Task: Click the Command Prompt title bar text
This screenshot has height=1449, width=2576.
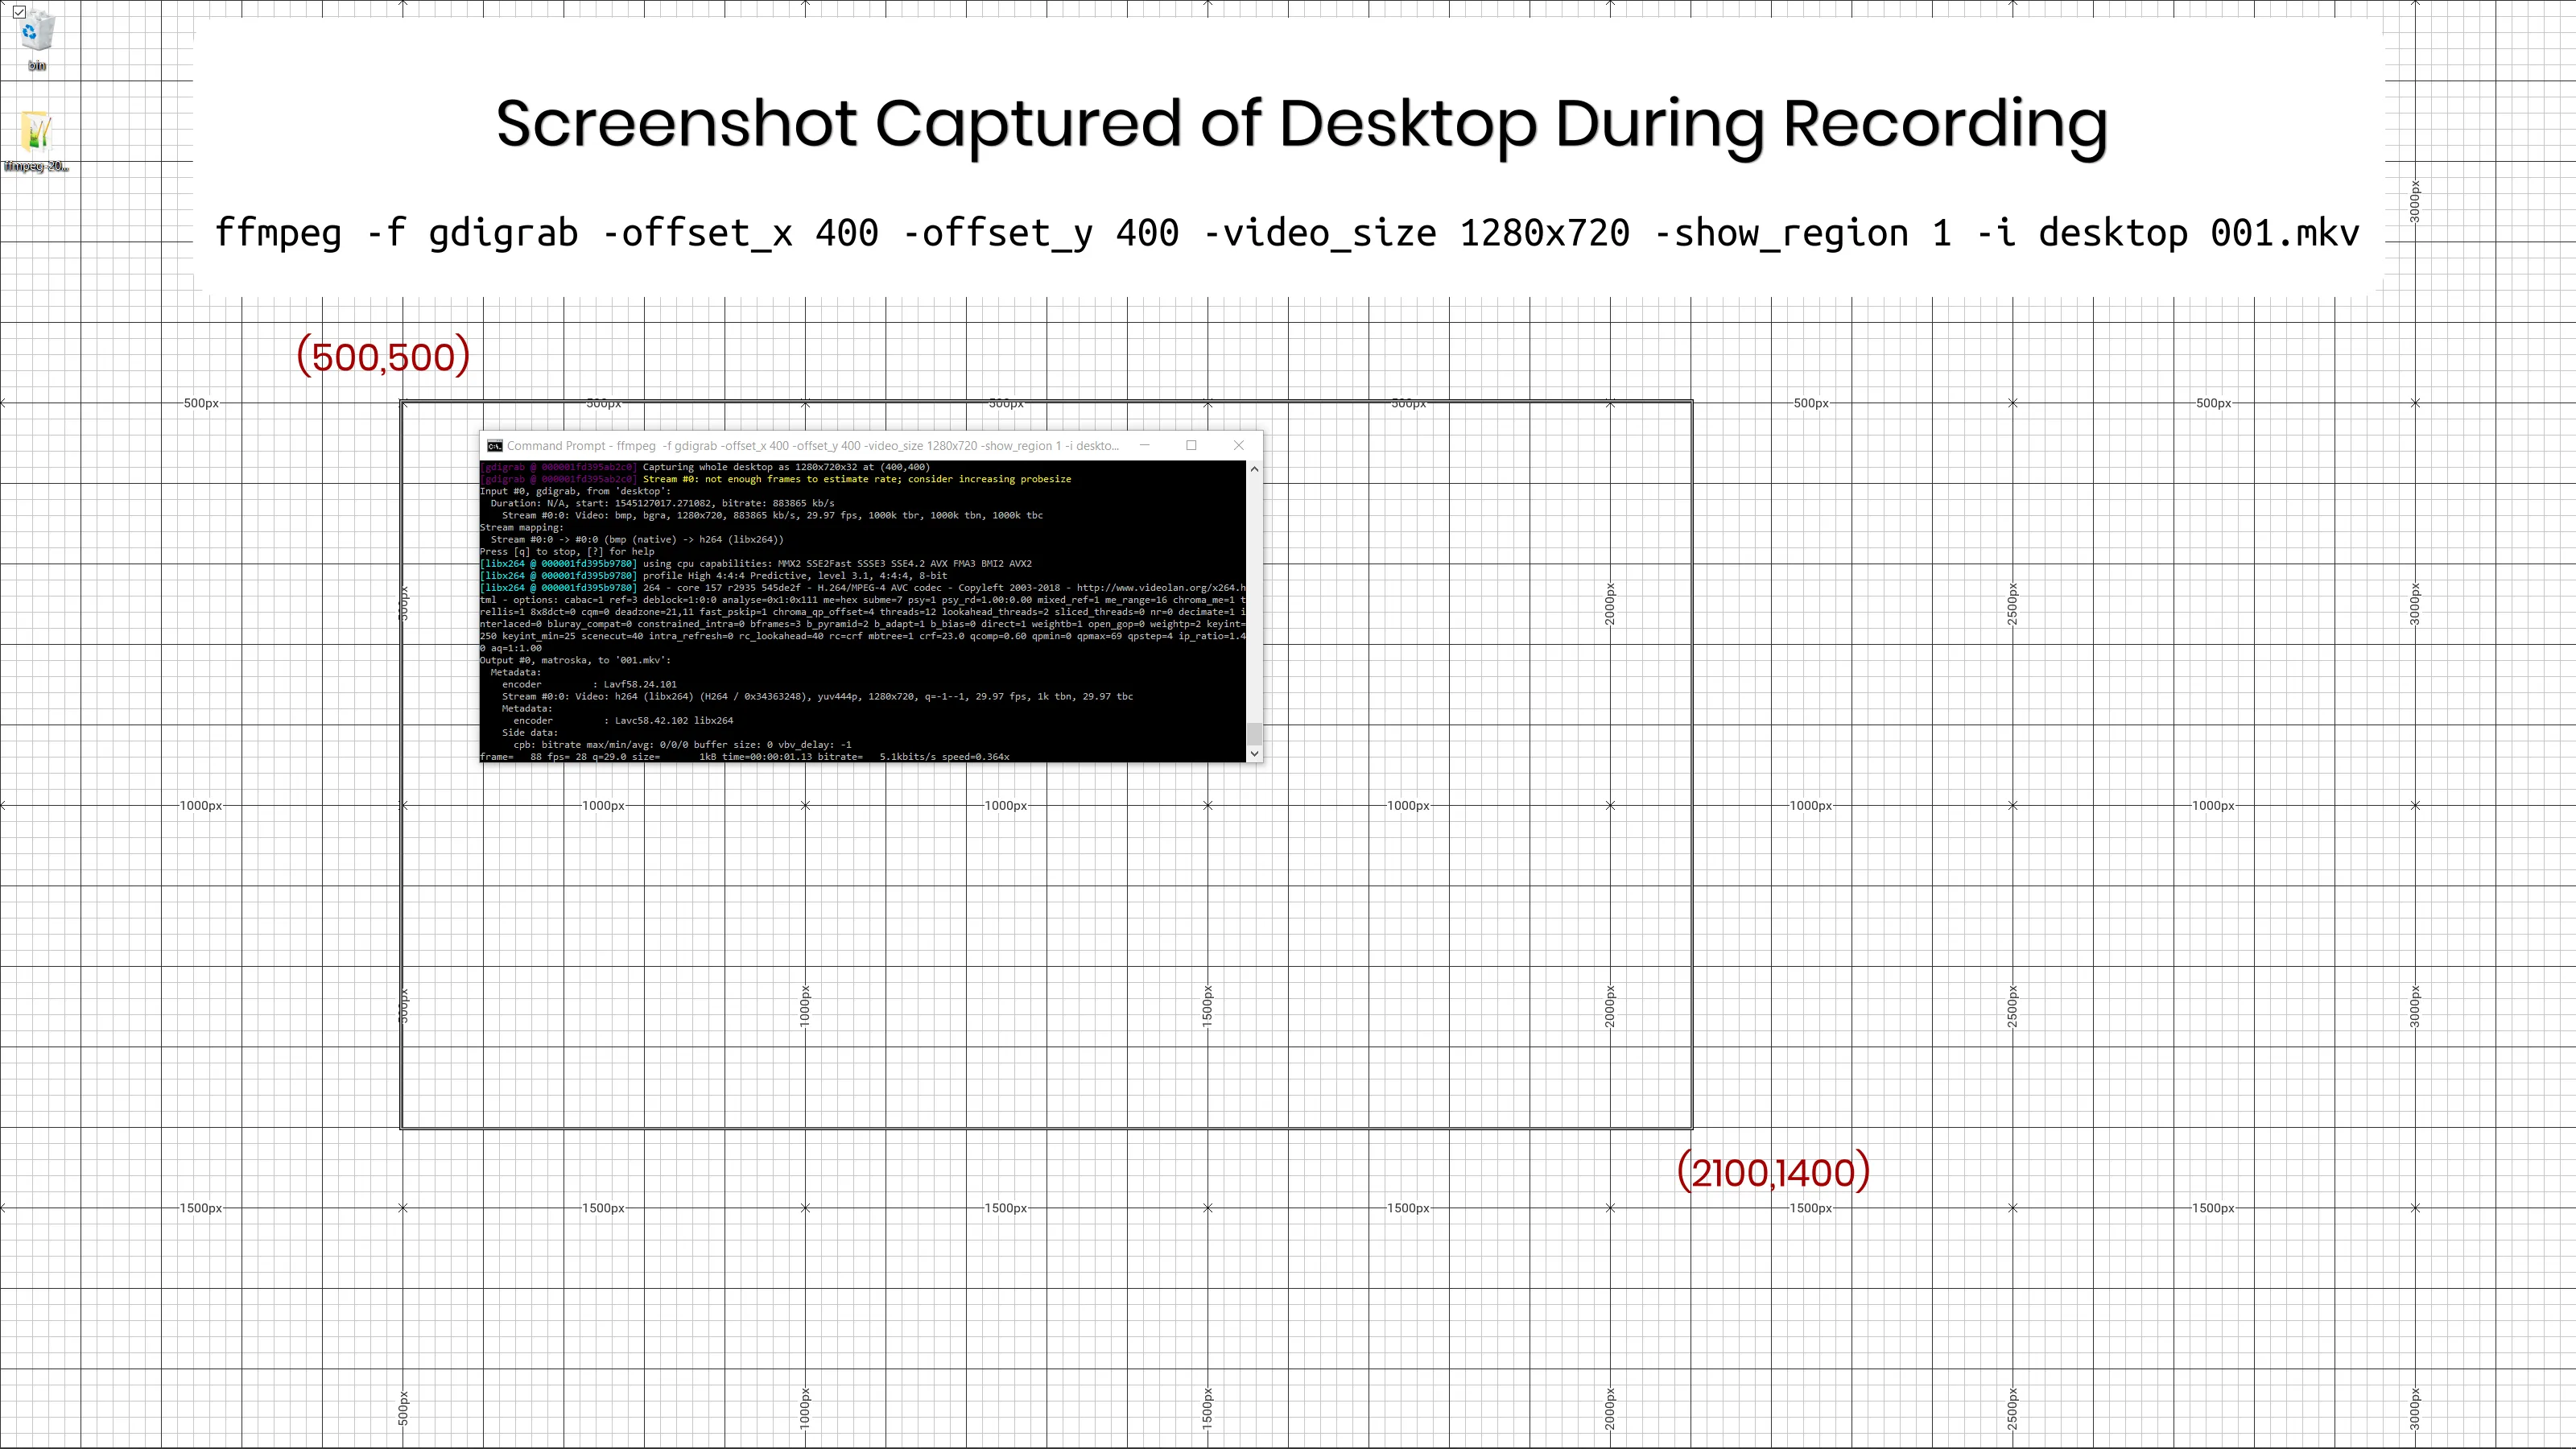Action: coord(812,446)
